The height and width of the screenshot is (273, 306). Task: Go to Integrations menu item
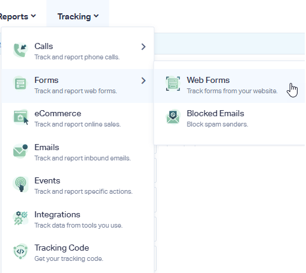click(x=77, y=220)
